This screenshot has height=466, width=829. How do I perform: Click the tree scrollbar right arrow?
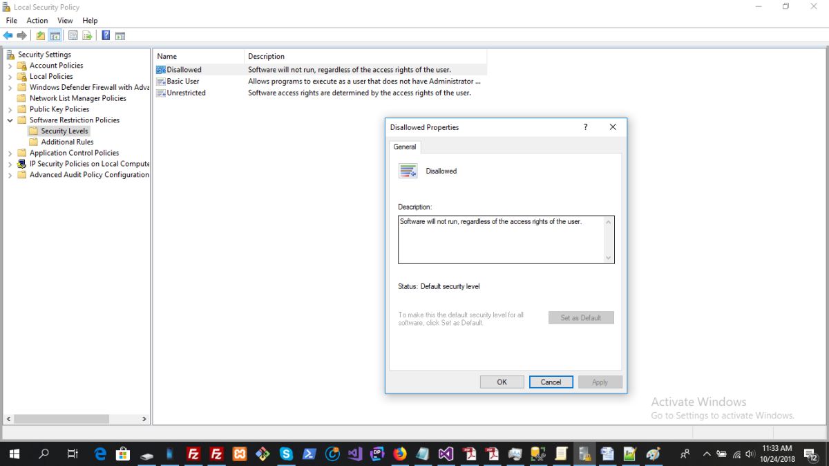(x=144, y=419)
